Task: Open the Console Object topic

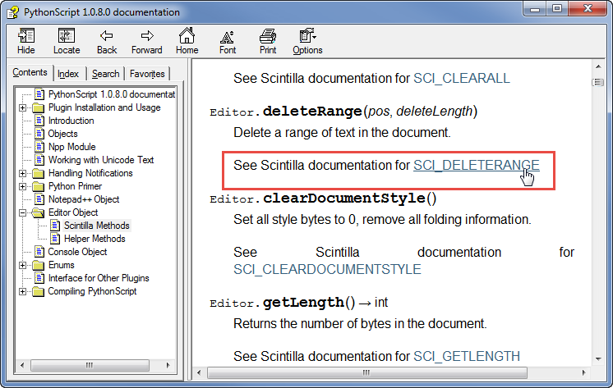Action: point(77,252)
